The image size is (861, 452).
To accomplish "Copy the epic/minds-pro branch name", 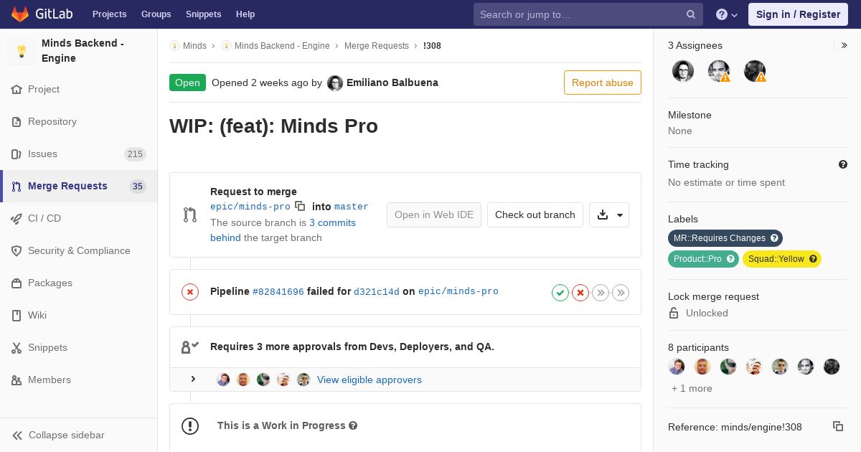I will (300, 206).
